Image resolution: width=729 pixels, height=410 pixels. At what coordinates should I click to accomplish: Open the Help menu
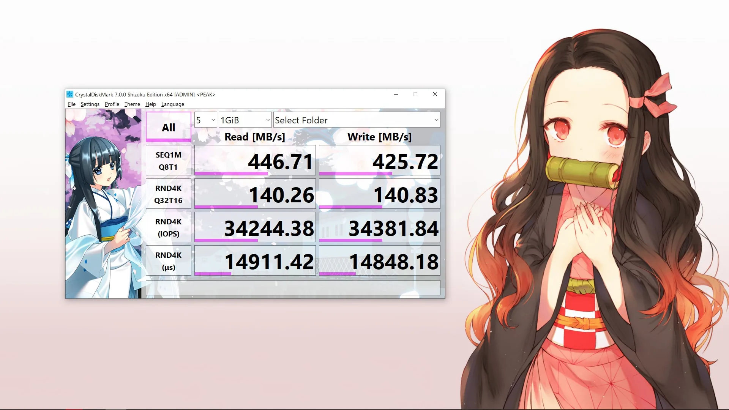[151, 104]
